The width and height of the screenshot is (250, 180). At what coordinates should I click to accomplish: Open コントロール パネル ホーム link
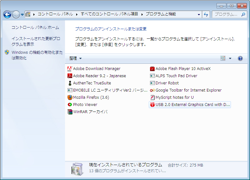click(35, 27)
